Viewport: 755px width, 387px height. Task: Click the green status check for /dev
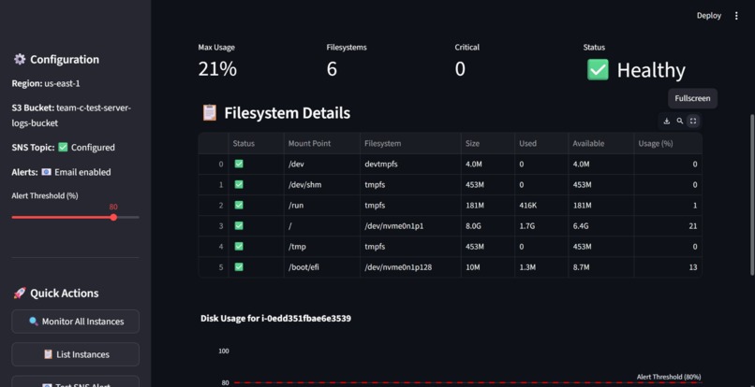tap(239, 164)
